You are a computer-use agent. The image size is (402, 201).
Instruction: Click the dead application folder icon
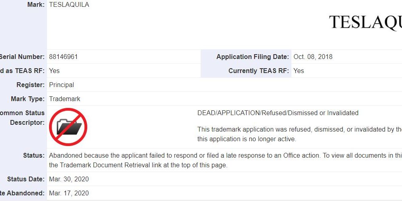68,127
